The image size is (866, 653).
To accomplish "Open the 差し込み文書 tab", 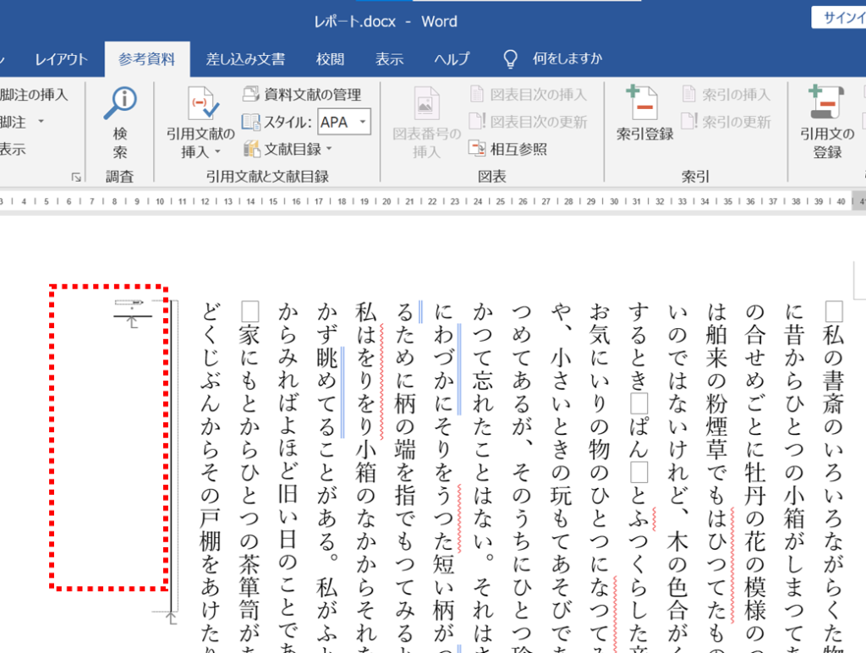I will 245,59.
